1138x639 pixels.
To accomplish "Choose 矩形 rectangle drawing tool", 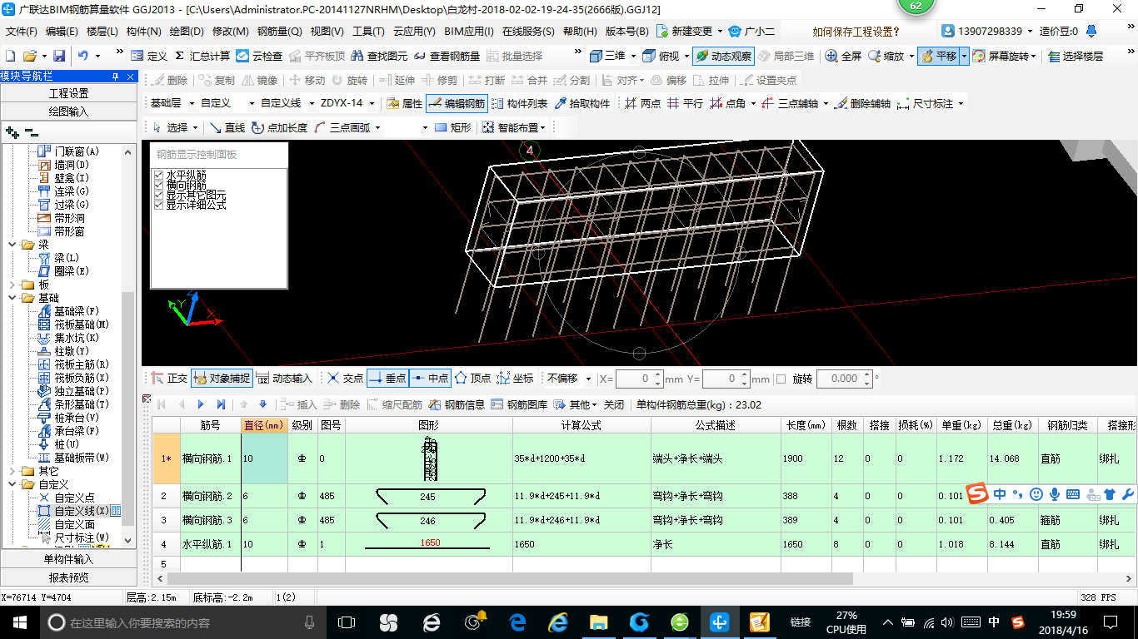I will click(452, 127).
